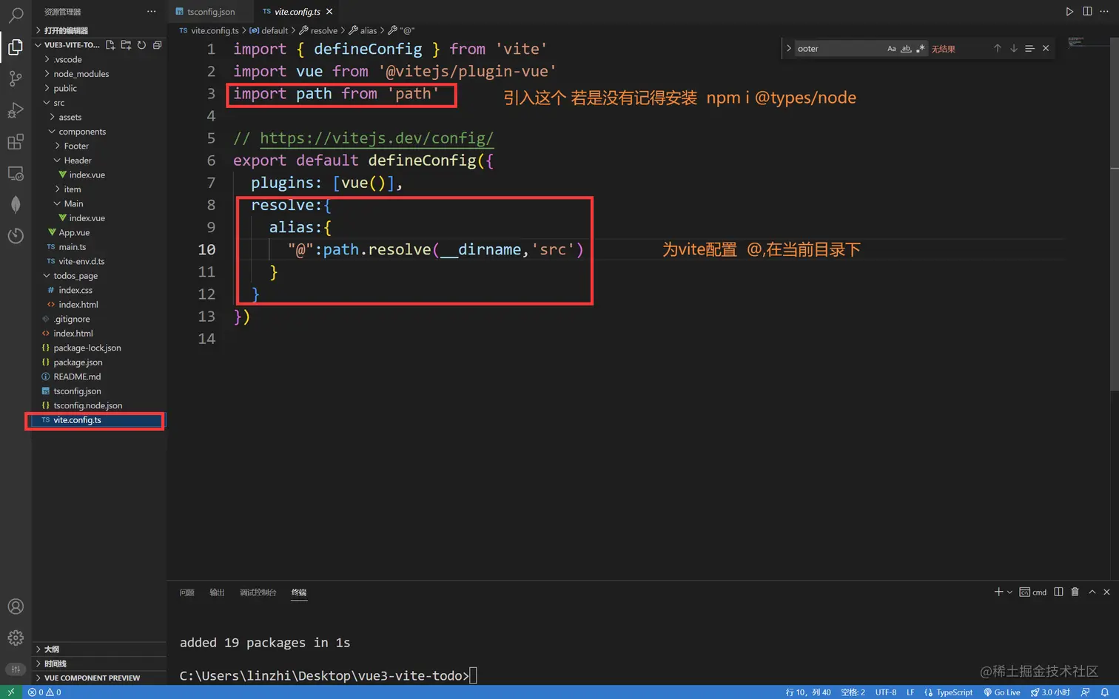Open the Extensions view
This screenshot has height=699, width=1119.
click(x=16, y=142)
